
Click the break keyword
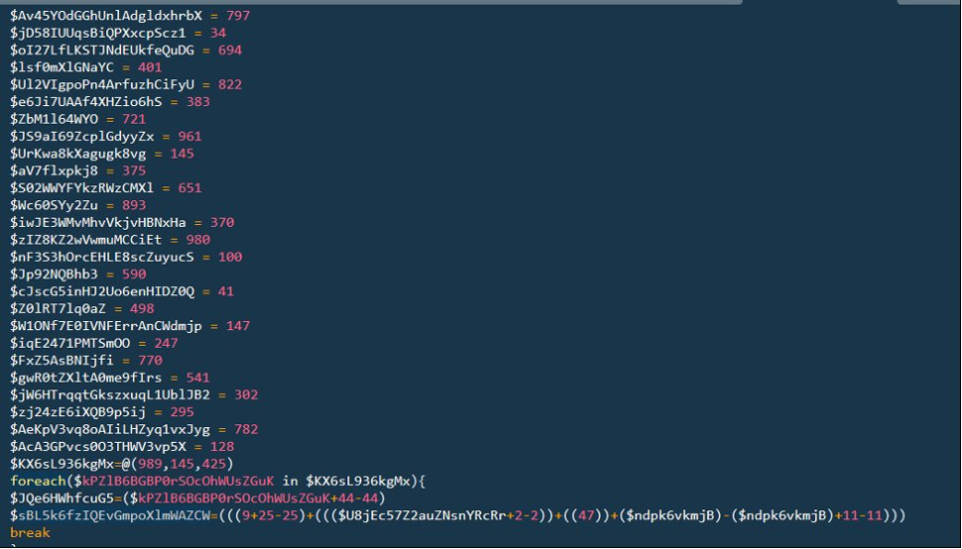coord(30,532)
